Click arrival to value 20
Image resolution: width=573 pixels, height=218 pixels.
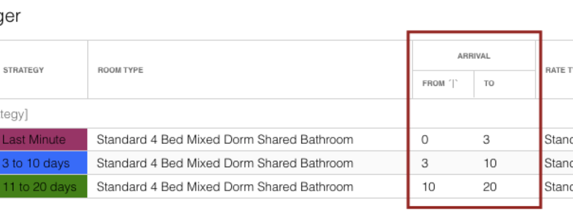(x=489, y=187)
